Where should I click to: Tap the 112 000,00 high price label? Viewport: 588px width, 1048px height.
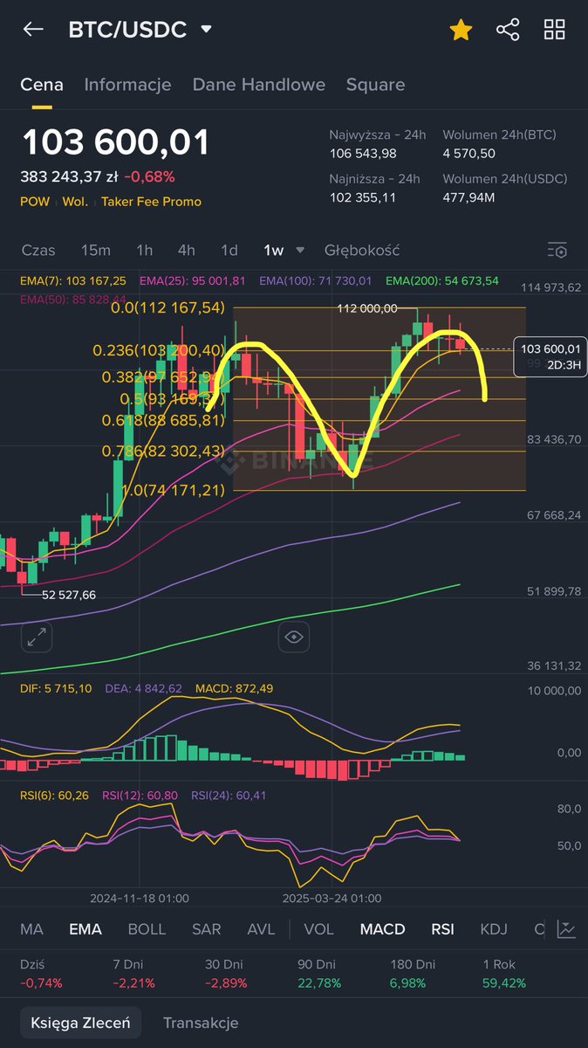click(x=368, y=308)
